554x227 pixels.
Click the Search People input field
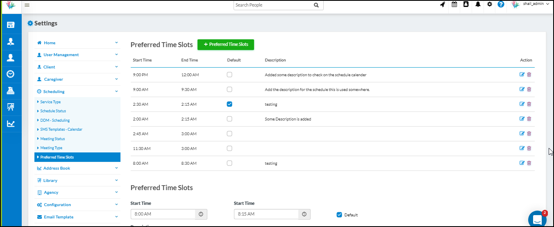click(x=272, y=5)
